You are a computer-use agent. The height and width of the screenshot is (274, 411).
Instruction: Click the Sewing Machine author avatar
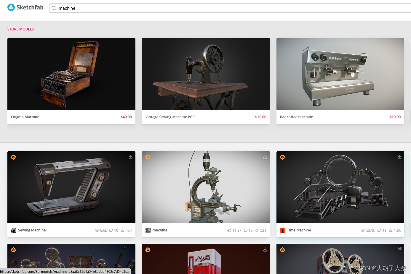pos(14,231)
